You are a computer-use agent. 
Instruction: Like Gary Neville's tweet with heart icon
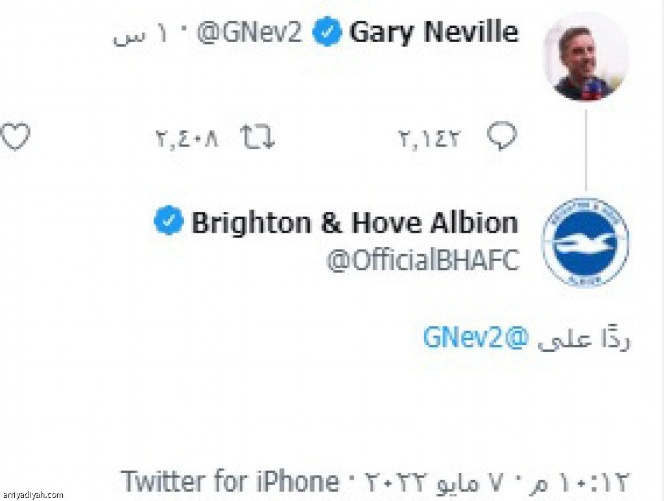16,136
